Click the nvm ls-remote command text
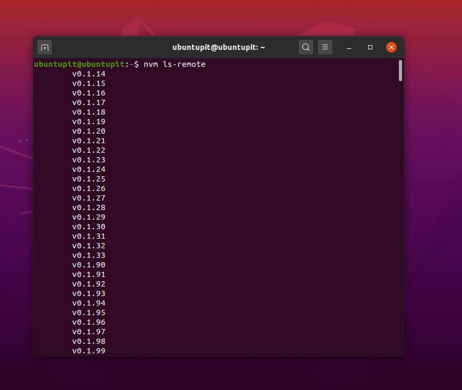This screenshot has width=462, height=390. [x=175, y=64]
